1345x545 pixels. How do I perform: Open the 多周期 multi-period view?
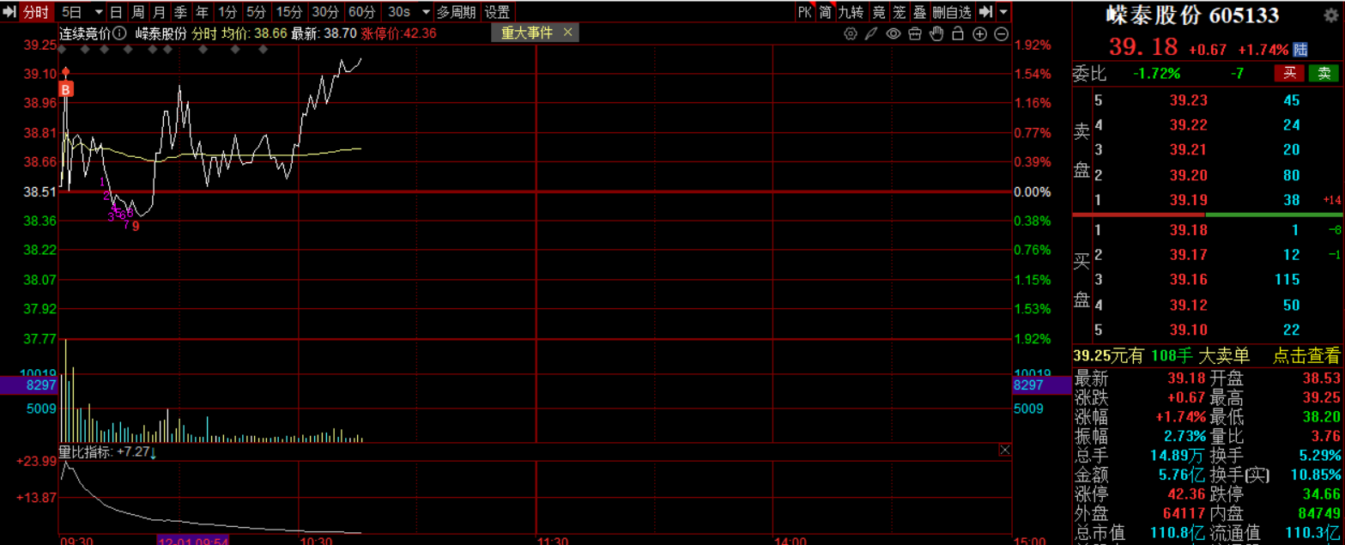(x=456, y=12)
